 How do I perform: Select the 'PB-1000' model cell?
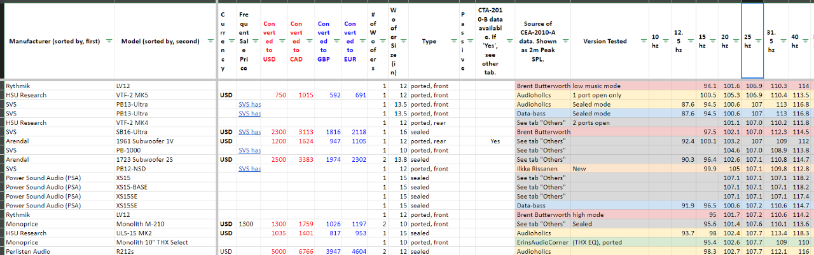click(x=167, y=150)
